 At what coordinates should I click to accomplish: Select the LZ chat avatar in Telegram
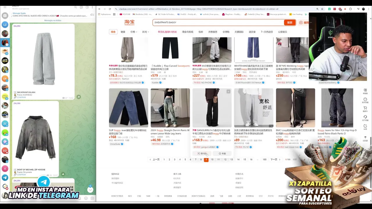(5, 25)
